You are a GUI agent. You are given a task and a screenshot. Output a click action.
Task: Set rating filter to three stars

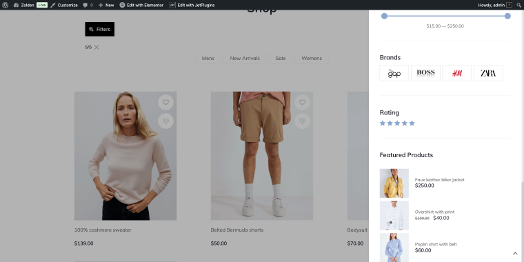pos(397,123)
